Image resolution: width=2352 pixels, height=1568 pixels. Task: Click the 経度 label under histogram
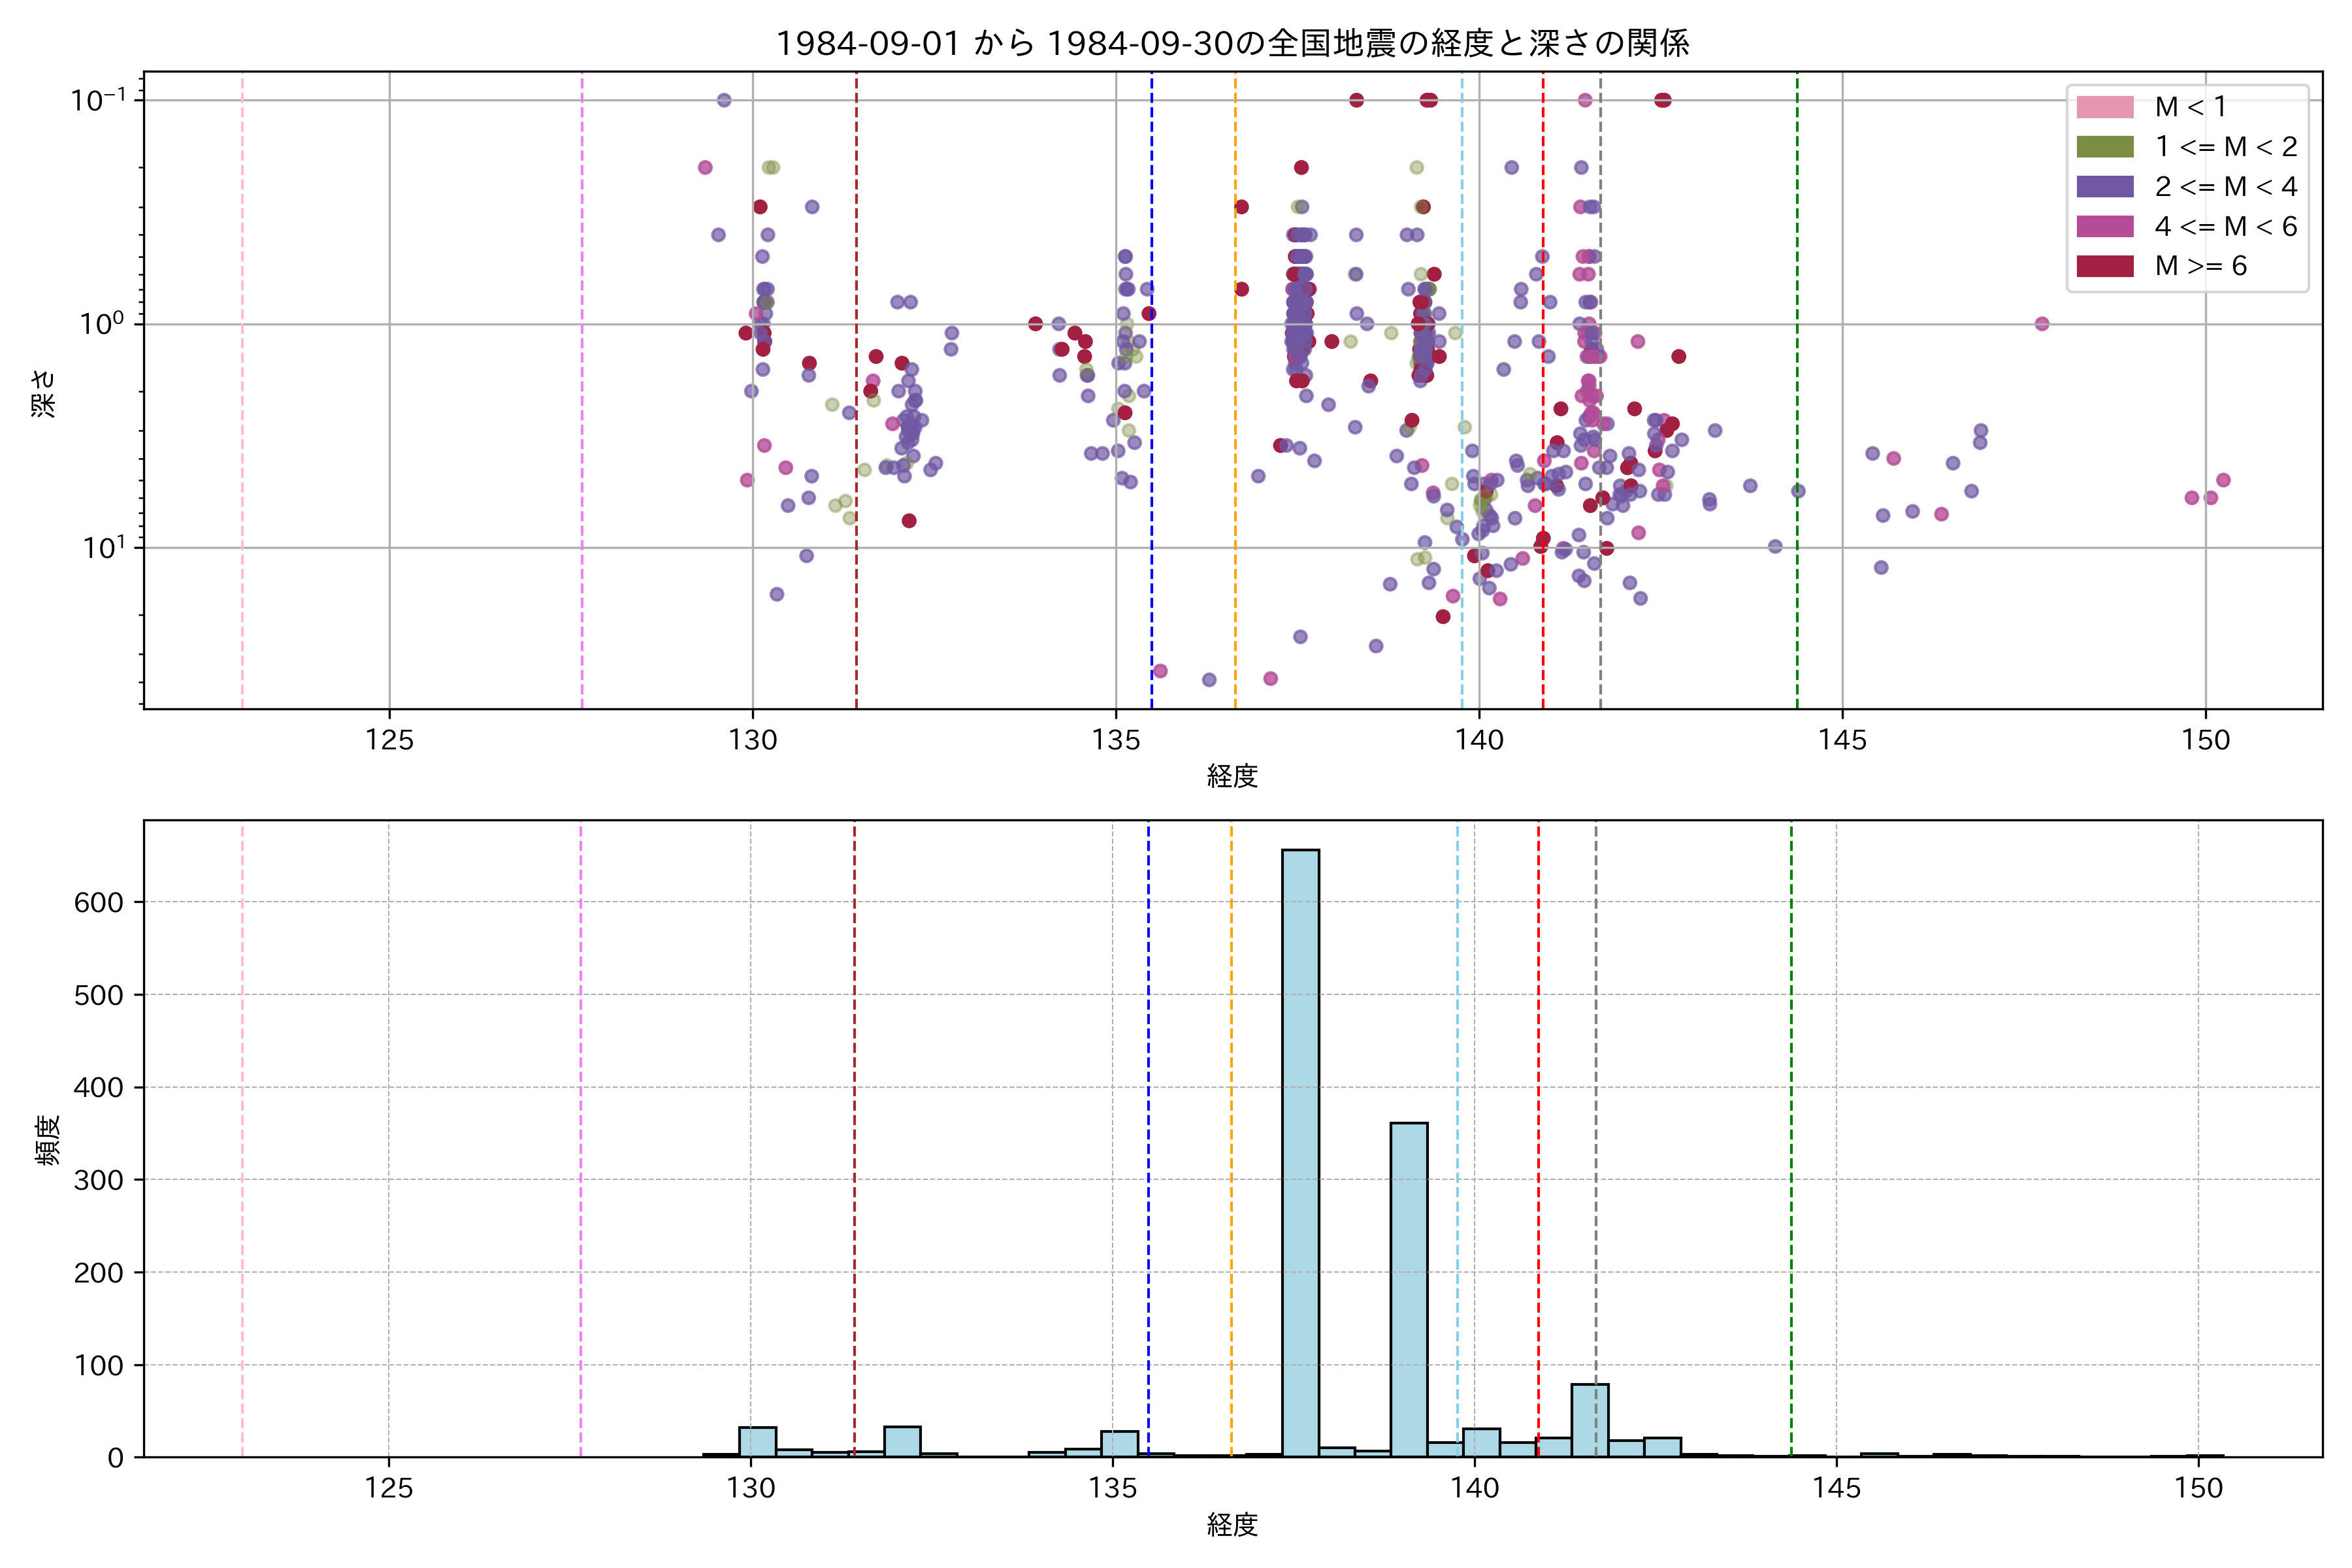coord(1232,1525)
